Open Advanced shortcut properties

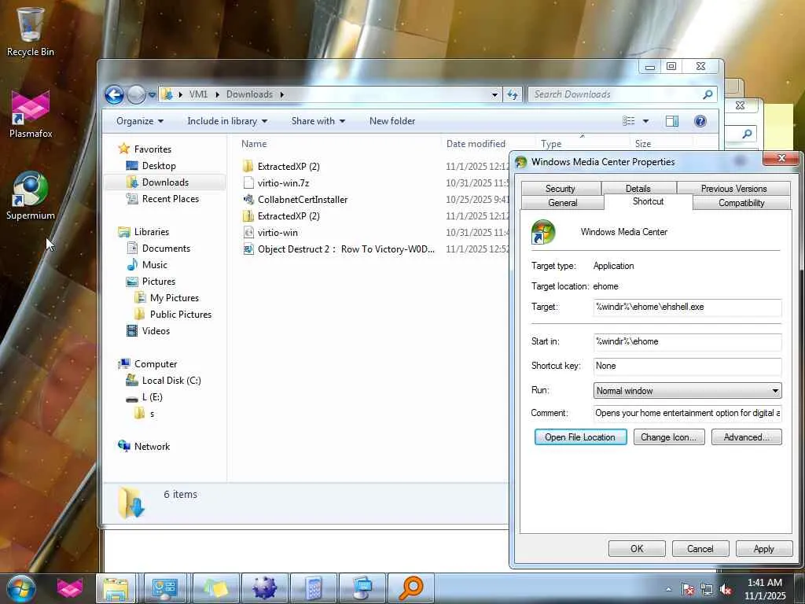pos(747,437)
